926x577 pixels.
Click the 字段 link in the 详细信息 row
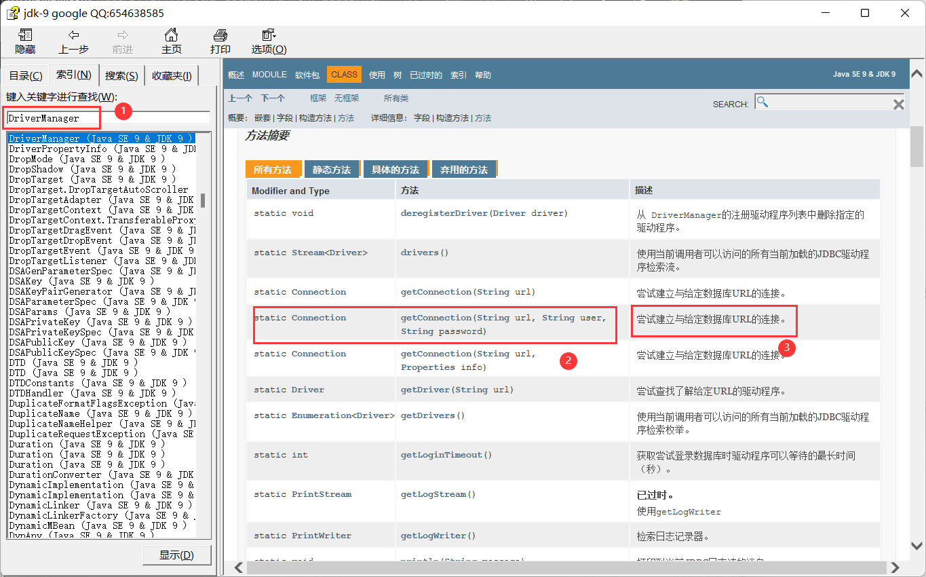click(422, 118)
